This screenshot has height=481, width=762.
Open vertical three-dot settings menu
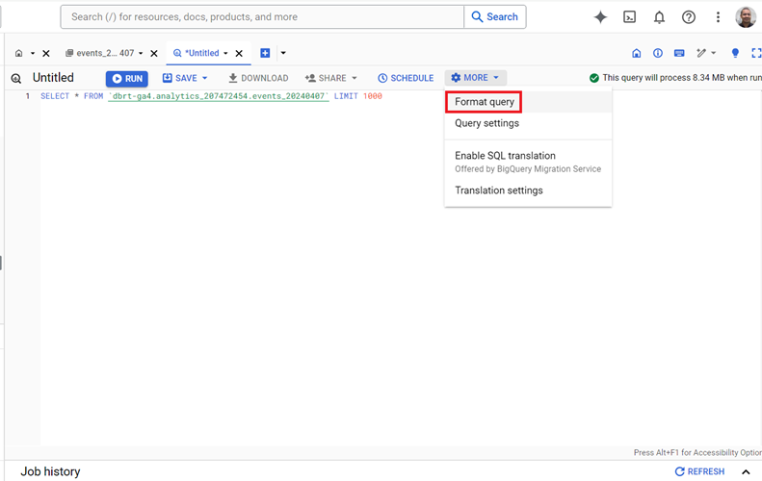click(718, 17)
